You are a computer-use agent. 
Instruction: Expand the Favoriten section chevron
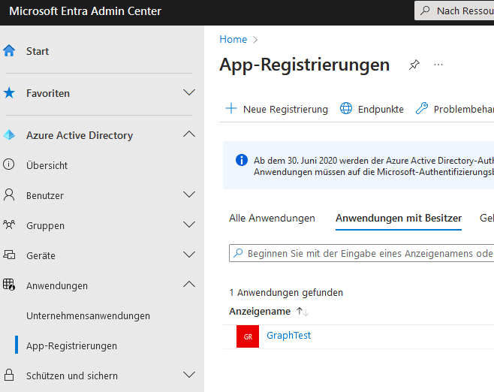tap(189, 93)
